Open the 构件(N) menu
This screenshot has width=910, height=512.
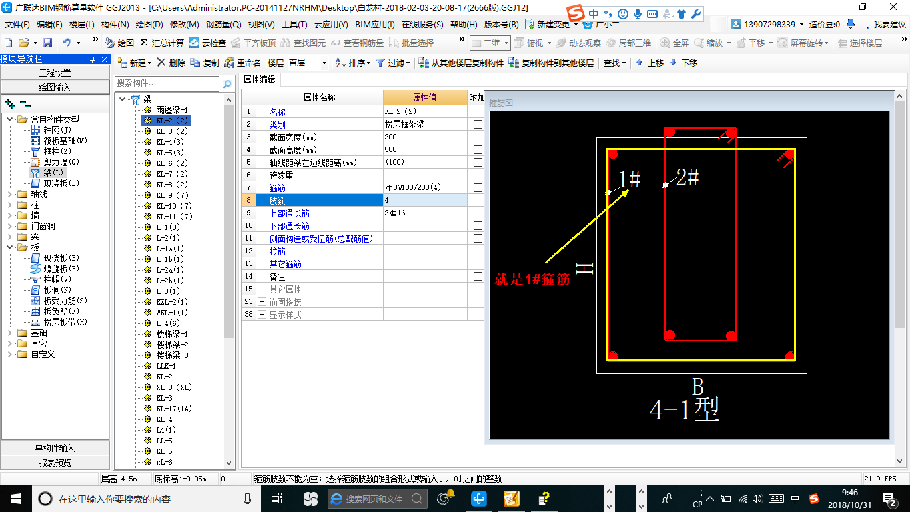[115, 25]
